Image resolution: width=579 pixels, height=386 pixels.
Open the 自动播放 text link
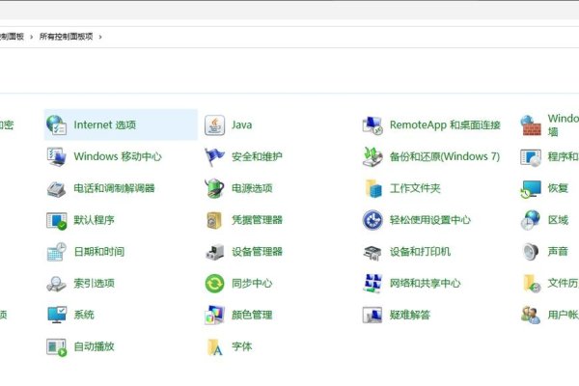[94, 346]
